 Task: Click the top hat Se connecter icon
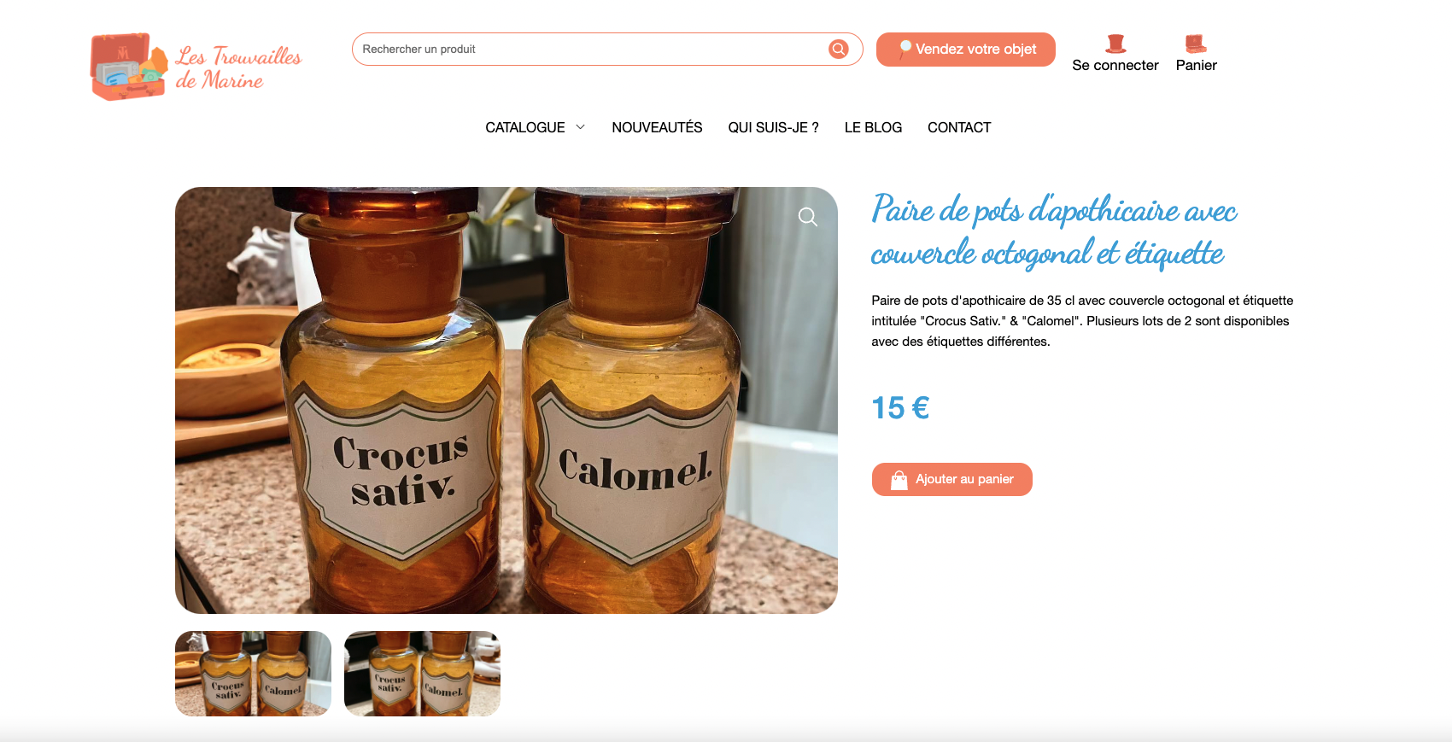(x=1115, y=44)
